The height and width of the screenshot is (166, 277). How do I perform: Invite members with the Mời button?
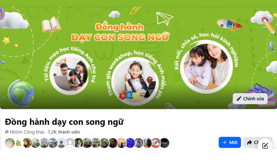point(230,142)
